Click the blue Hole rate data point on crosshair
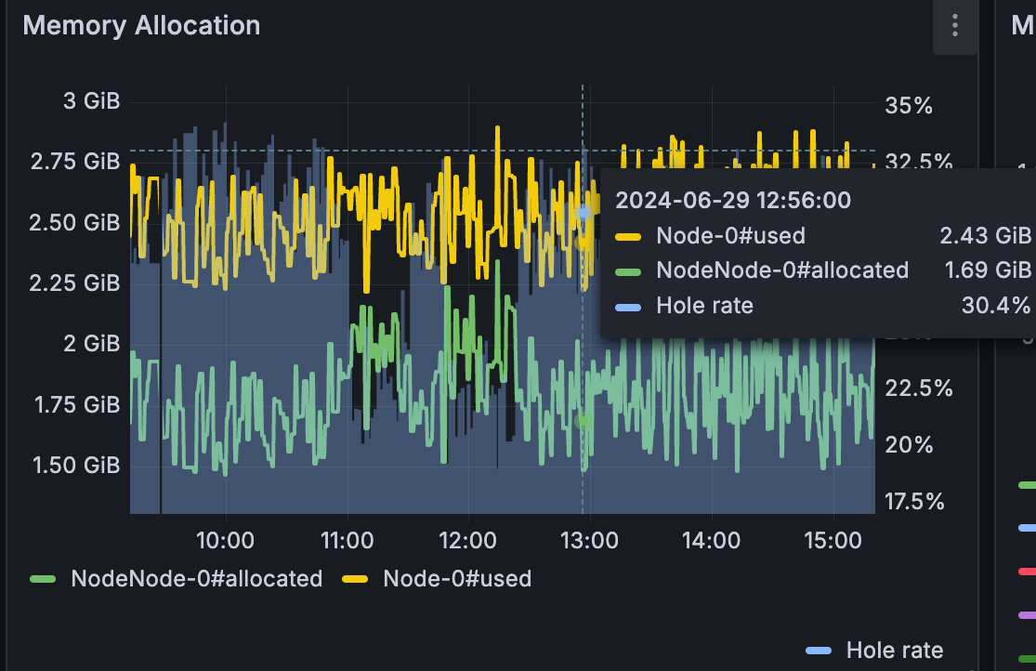Screen dimensions: 1036x671 click(584, 212)
